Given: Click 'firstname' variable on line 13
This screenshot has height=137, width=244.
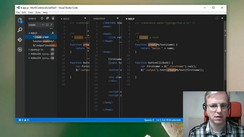Looking at the screenshot, I should pyautogui.click(x=153, y=66).
